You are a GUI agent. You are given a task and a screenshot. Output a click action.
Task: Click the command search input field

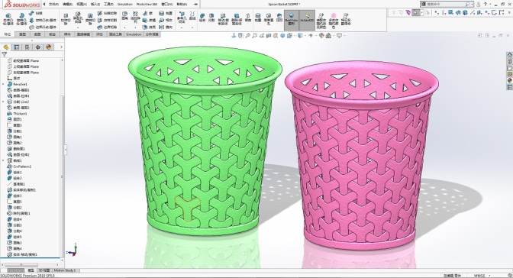tap(446, 5)
